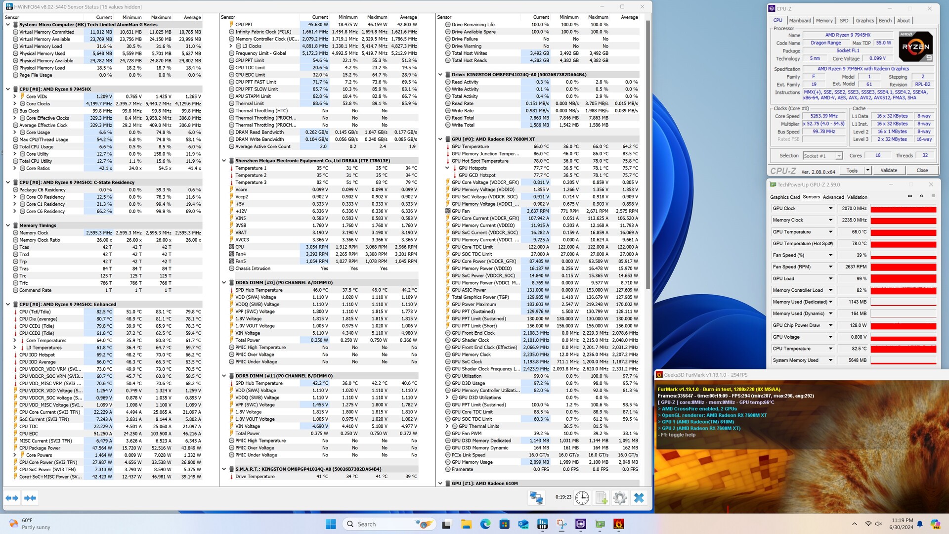
Task: Switch to the Graphics Card tab in GPU-Z
Action: click(x=785, y=197)
